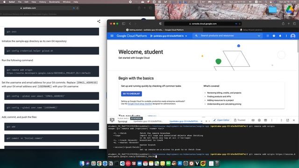
Task: Open the Google Cloud navigation hamburger menu
Action: [x=112, y=36]
